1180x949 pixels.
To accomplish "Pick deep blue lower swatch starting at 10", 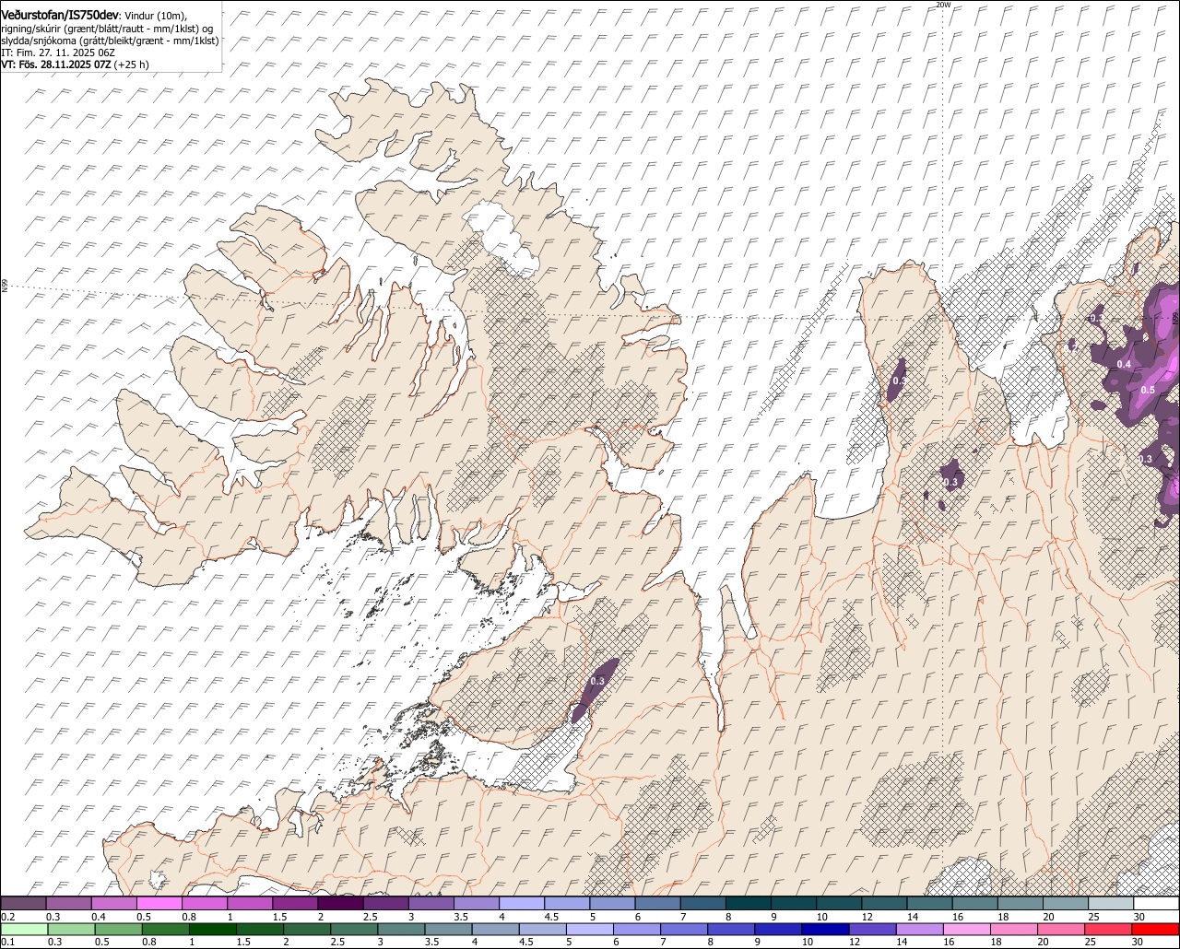I will click(x=826, y=929).
